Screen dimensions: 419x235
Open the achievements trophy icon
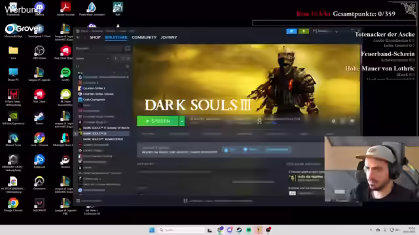[259, 121]
